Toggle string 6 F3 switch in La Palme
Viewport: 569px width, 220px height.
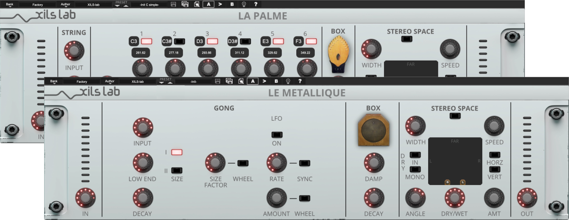tap(311, 41)
